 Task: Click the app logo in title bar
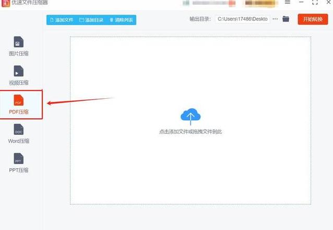[6, 3]
